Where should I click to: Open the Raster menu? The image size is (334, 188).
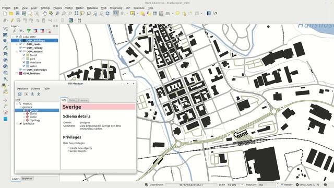80,8
